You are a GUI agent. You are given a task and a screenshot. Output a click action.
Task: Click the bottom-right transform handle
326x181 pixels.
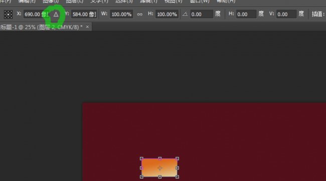click(178, 177)
